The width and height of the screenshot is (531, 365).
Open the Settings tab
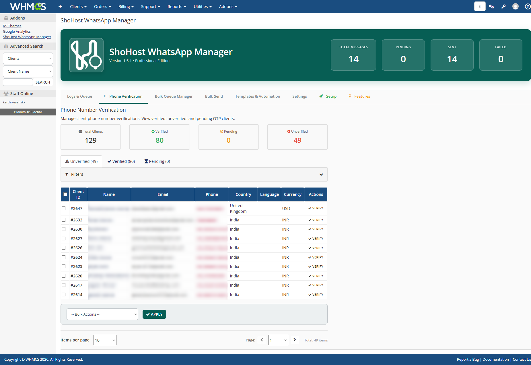pyautogui.click(x=299, y=96)
